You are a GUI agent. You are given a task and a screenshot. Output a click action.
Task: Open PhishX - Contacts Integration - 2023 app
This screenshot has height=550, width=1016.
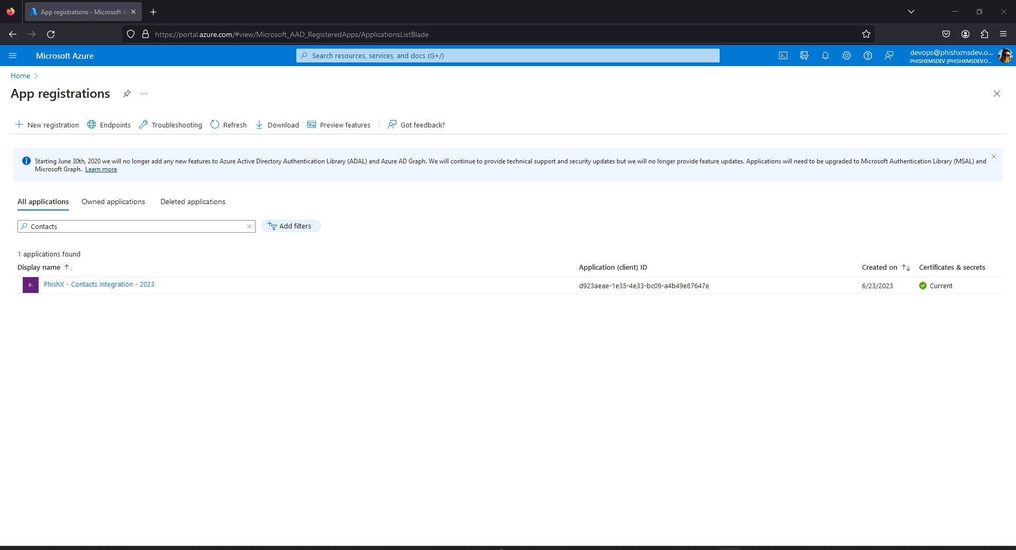click(99, 285)
